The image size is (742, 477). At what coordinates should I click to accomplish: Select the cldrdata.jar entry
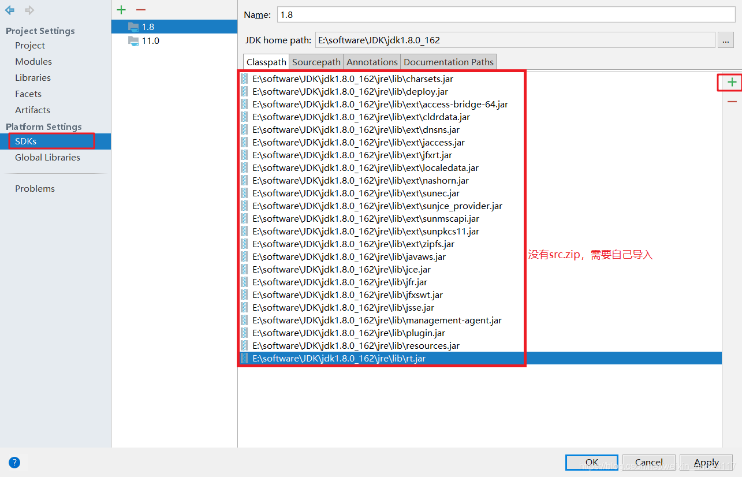coord(479,117)
